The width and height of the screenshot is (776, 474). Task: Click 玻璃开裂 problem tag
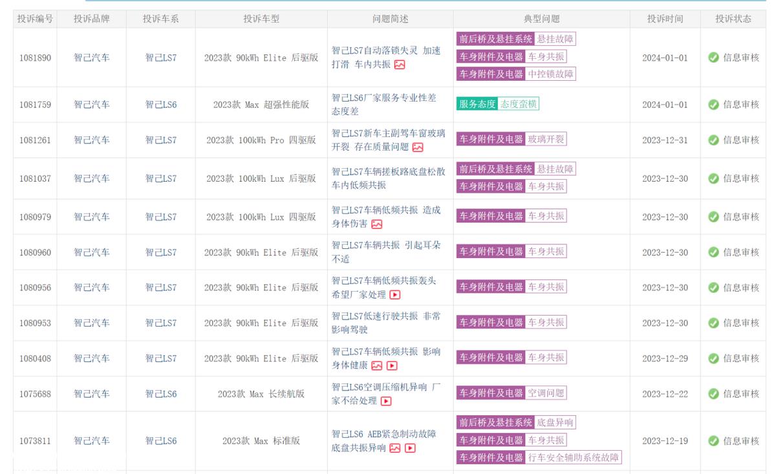coord(545,139)
